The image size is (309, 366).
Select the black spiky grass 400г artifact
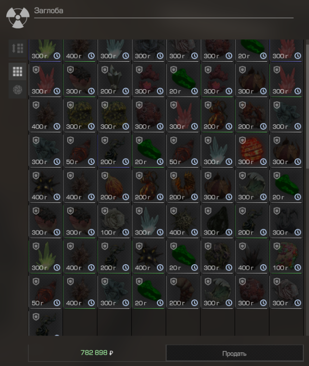click(x=252, y=257)
